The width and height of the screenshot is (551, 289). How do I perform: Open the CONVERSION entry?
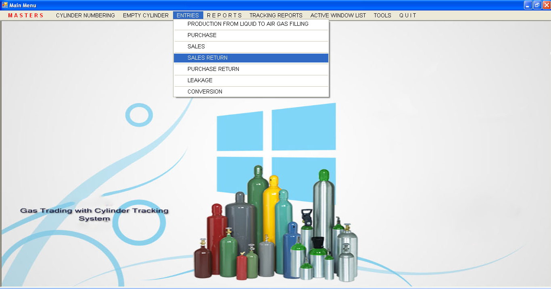coord(205,91)
